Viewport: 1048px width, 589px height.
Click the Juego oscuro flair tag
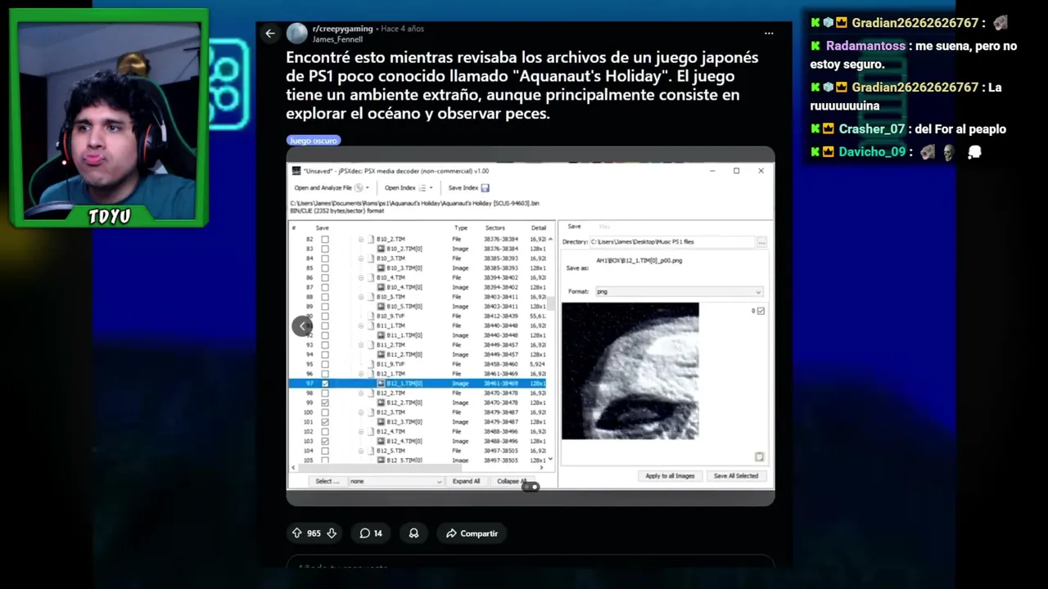313,141
